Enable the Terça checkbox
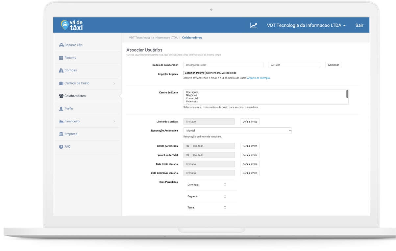The image size is (396, 251). coord(225,208)
